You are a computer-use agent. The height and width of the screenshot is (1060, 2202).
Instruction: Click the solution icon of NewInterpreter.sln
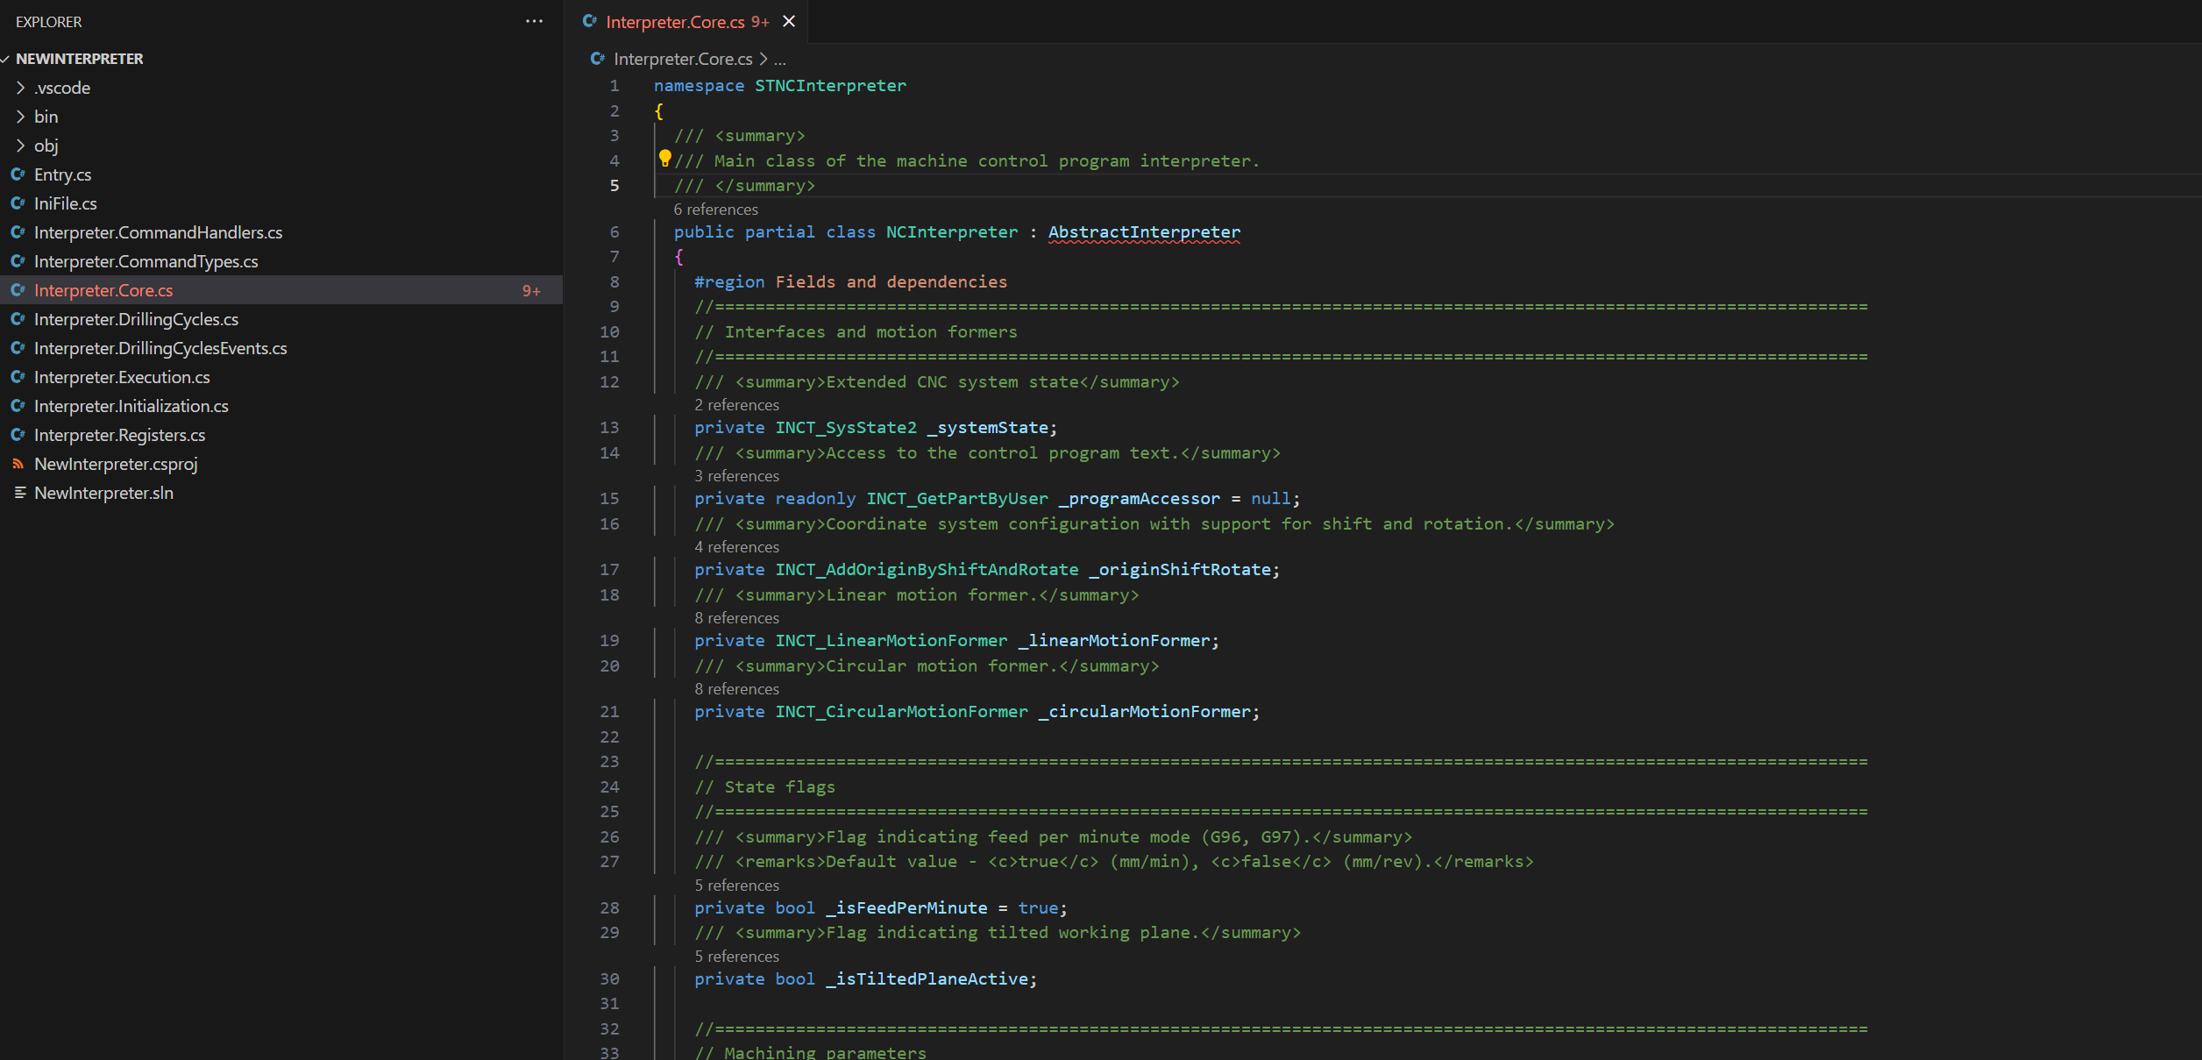click(19, 493)
